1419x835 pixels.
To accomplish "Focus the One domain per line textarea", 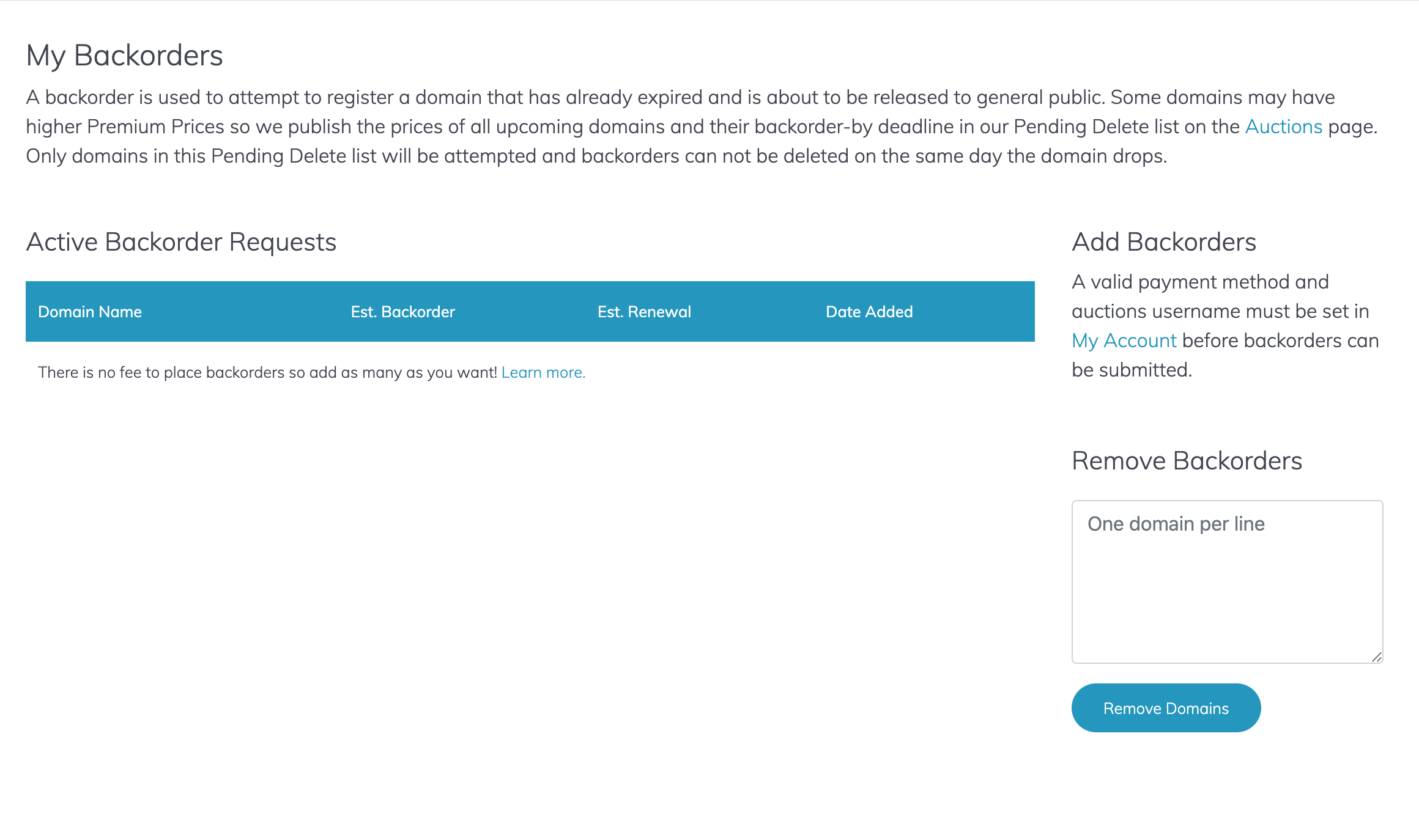I will [1227, 582].
